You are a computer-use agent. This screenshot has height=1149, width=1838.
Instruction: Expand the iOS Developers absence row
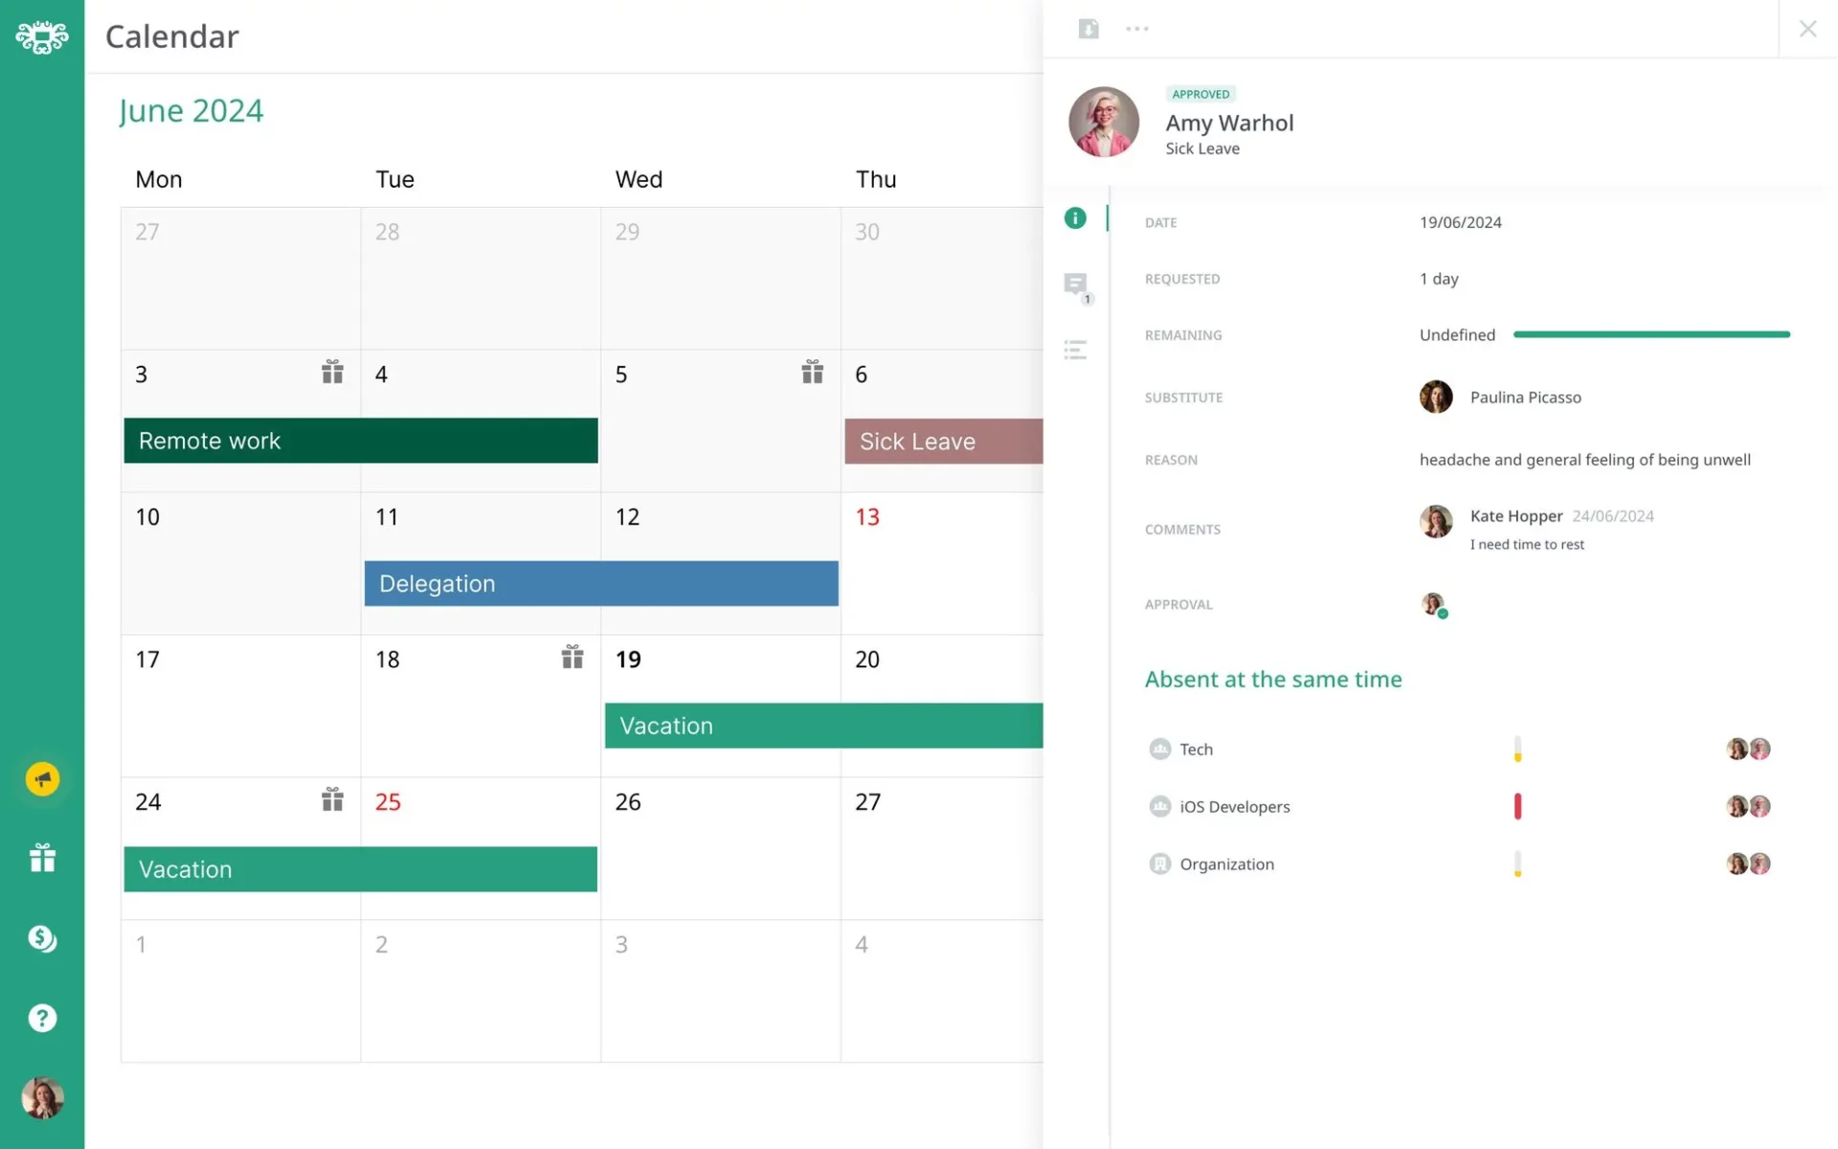click(1234, 806)
